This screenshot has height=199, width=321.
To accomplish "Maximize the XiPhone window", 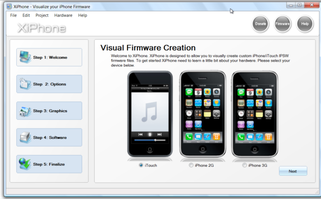I will 300,5.
